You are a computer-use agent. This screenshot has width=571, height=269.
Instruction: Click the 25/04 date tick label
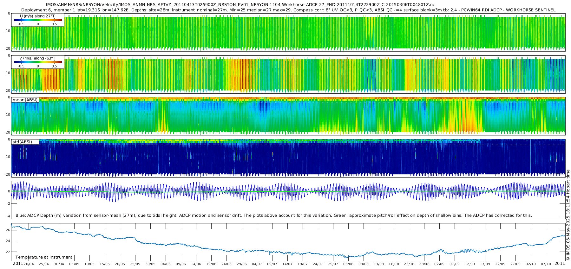[x=44, y=264]
